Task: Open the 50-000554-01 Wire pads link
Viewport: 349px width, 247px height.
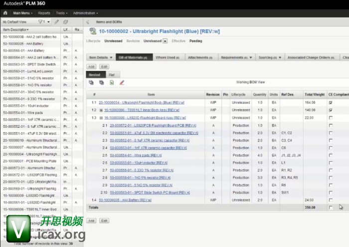Action: (136, 155)
